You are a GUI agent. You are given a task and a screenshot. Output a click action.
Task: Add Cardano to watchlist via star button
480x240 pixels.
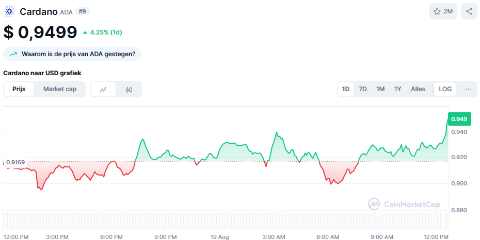click(x=443, y=11)
